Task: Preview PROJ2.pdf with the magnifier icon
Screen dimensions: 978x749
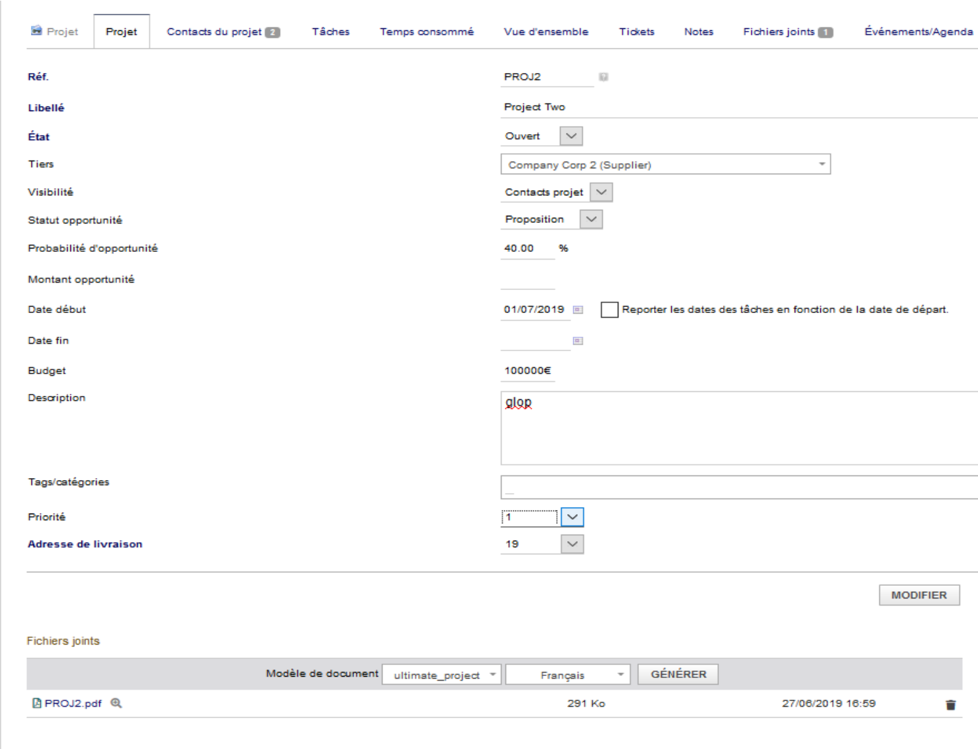Action: pos(116,703)
